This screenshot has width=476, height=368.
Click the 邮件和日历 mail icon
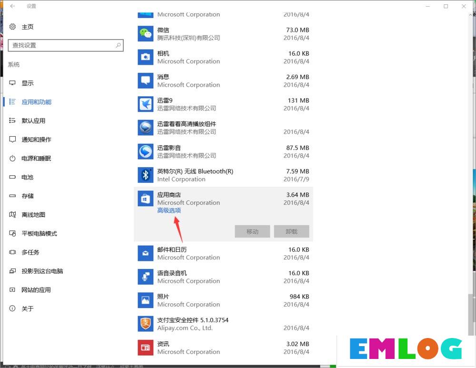pos(145,253)
